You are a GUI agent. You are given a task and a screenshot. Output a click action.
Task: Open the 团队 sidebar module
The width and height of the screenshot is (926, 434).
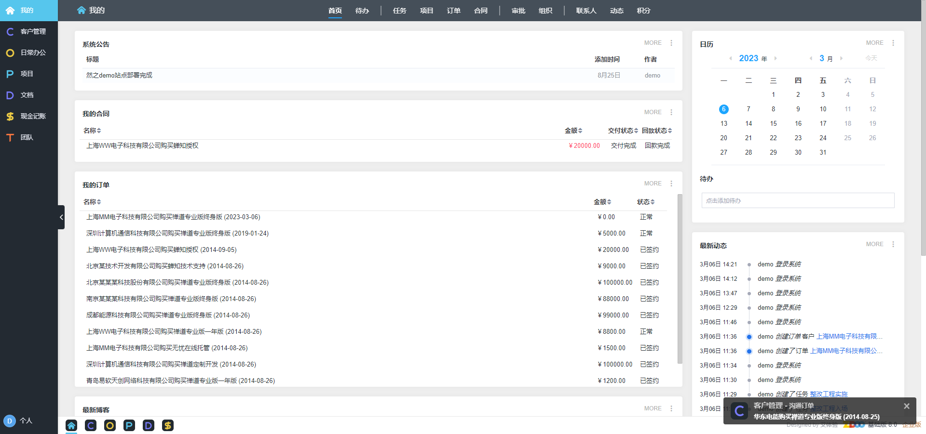tap(29, 137)
